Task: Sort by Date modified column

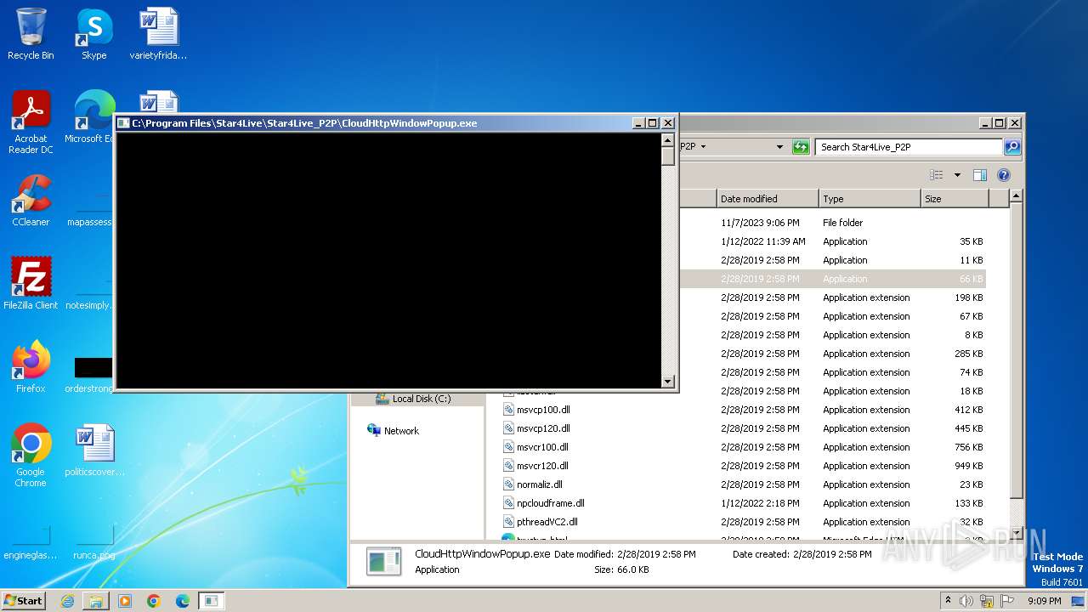Action: [x=768, y=199]
